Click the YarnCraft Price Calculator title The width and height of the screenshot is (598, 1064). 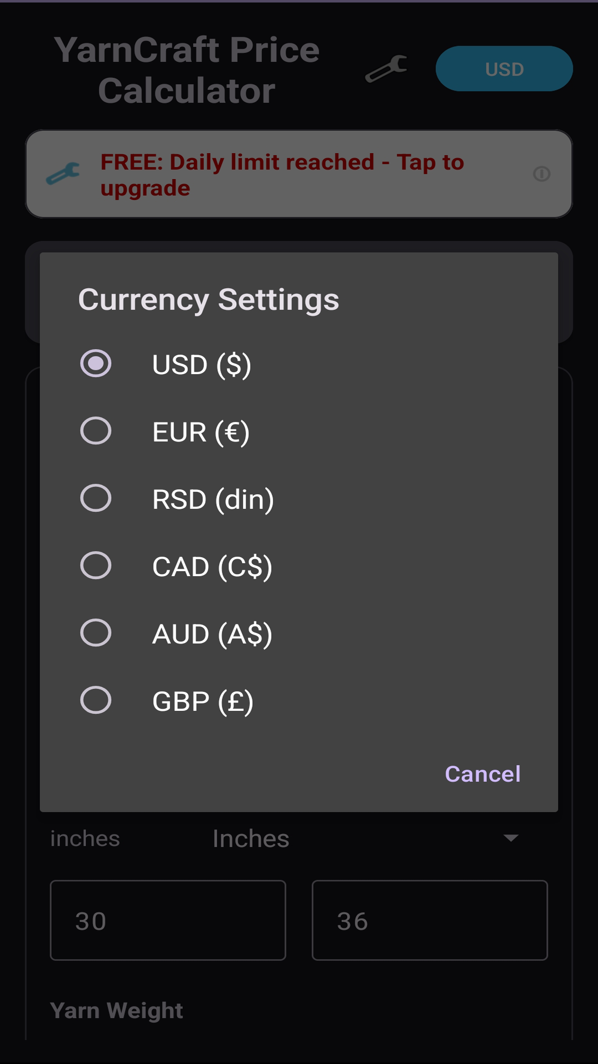[x=187, y=70]
